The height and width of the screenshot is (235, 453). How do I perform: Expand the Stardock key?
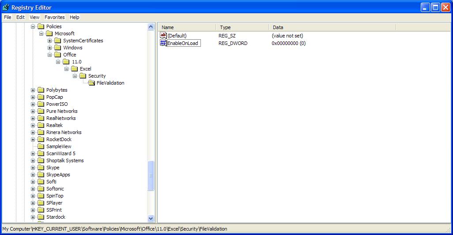pyautogui.click(x=33, y=217)
